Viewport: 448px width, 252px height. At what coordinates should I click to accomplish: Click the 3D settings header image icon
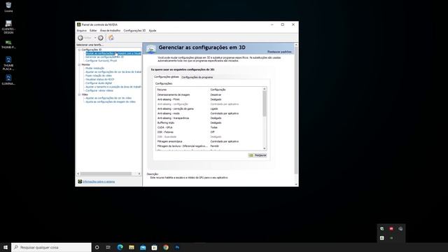pyautogui.click(x=151, y=49)
